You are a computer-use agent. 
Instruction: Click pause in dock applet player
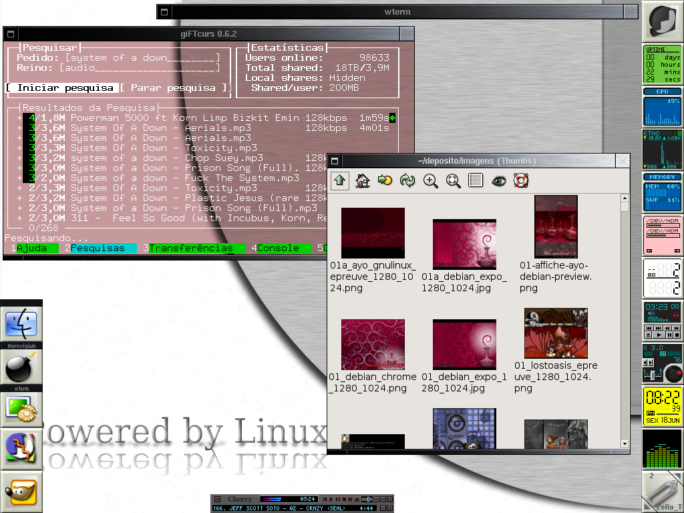coord(669,335)
